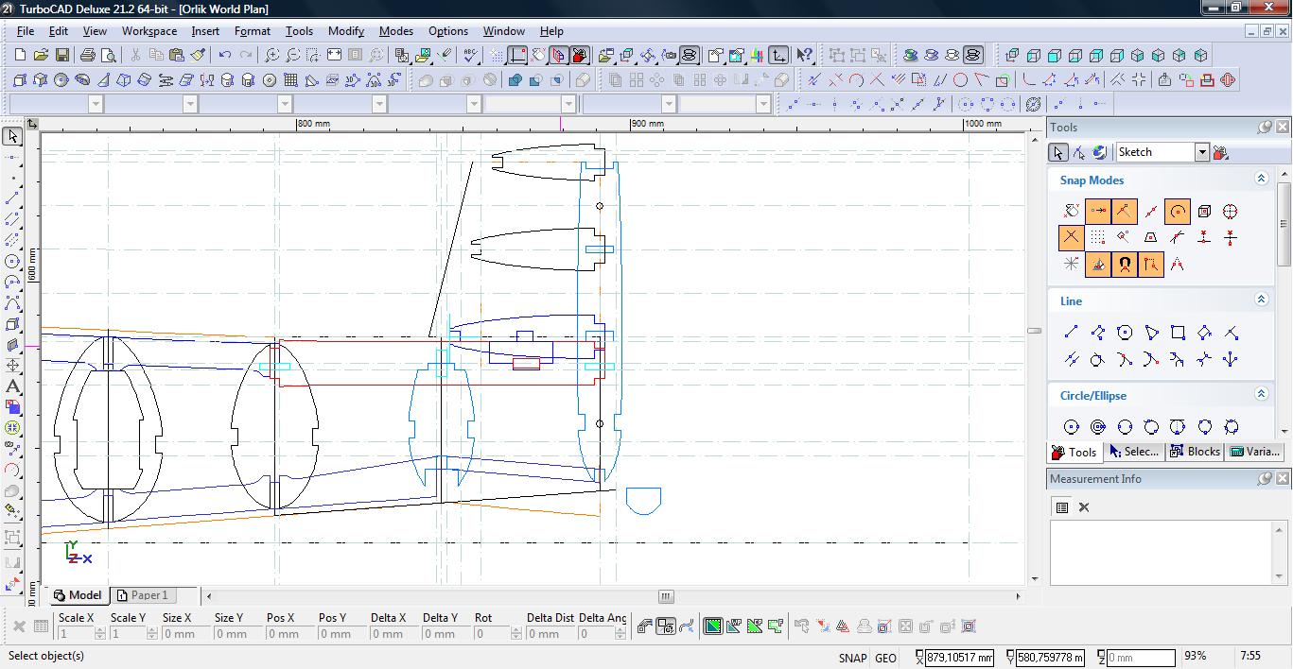Switch to the Paper 1 tab
Image resolution: width=1293 pixels, height=669 pixels.
[142, 595]
